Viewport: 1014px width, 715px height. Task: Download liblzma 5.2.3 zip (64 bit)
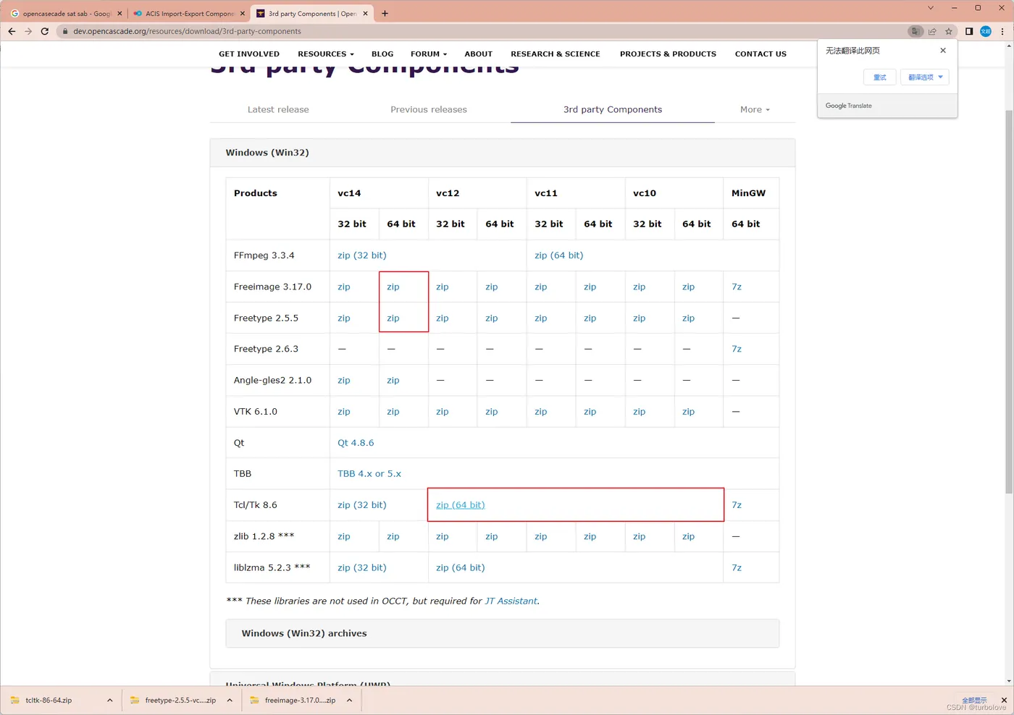pos(461,568)
